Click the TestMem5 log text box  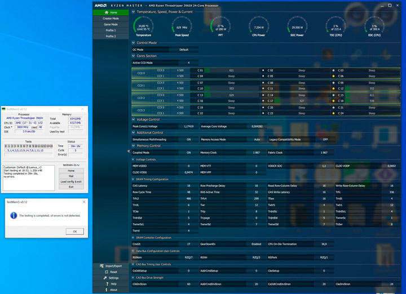pyautogui.click(x=29, y=178)
